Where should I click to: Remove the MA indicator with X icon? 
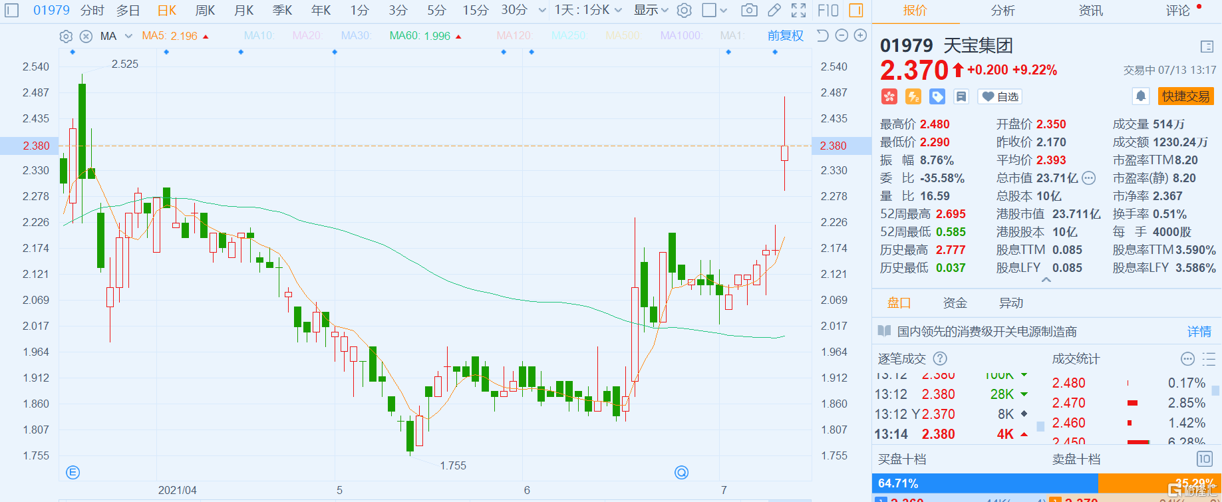pos(86,36)
